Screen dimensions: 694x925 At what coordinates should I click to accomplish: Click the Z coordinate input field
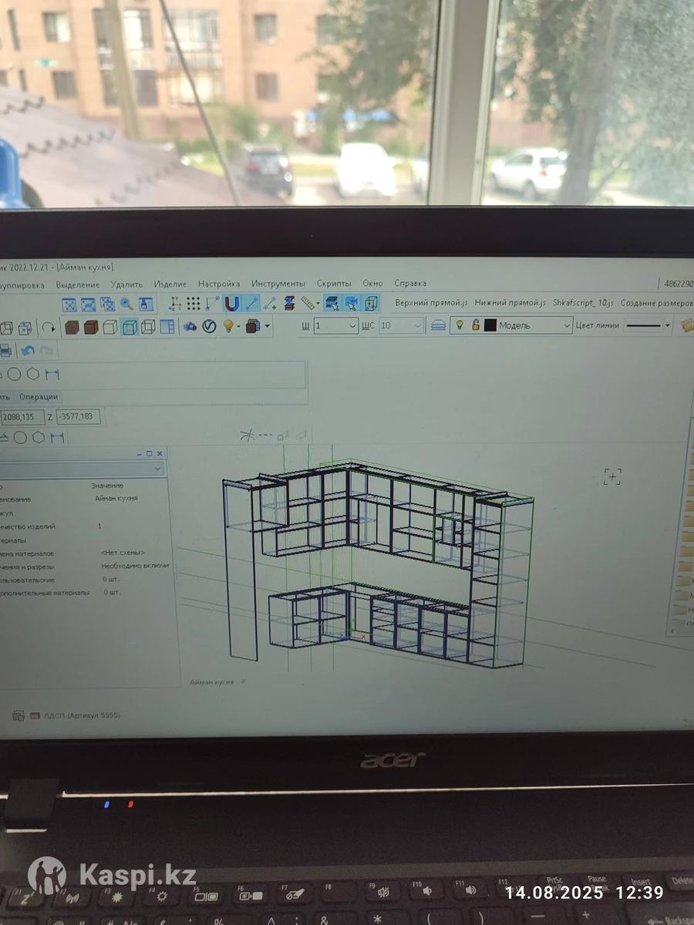pyautogui.click(x=77, y=417)
